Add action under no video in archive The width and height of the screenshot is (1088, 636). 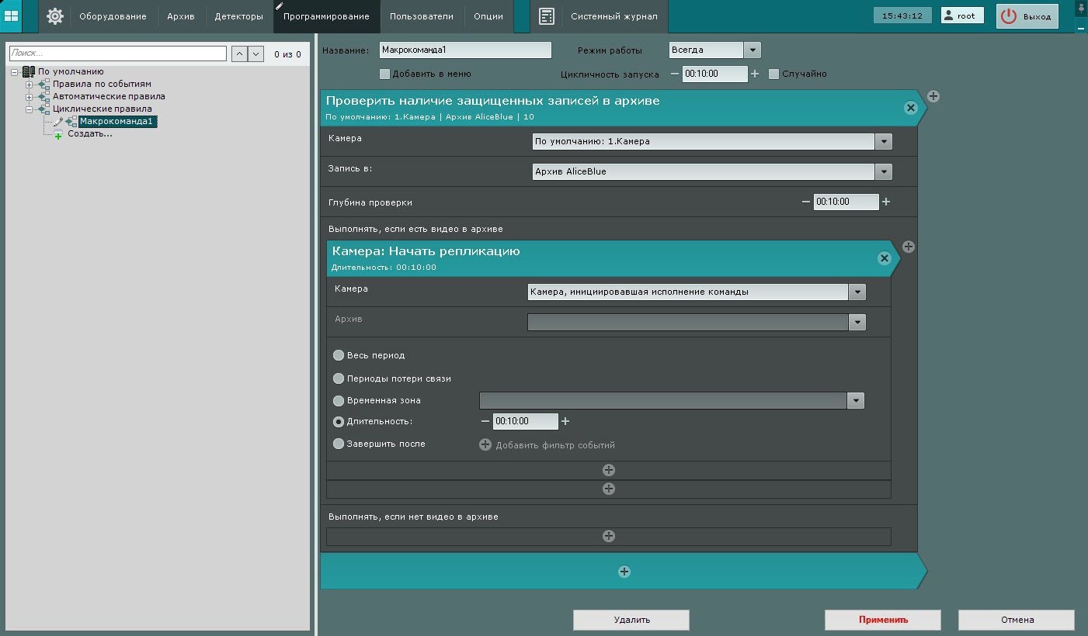pyautogui.click(x=608, y=536)
